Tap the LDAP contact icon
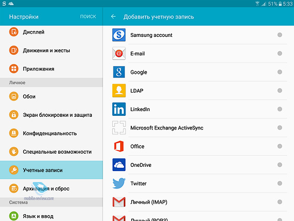Image resolution: width=294 pixels, height=221 pixels. (x=119, y=91)
